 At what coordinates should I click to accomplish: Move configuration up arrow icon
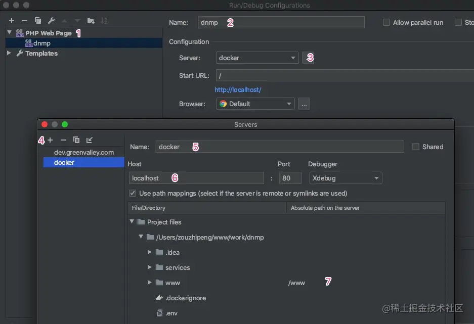[64, 21]
